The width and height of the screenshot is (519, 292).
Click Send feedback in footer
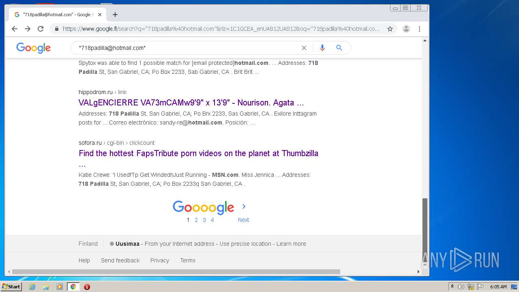coord(120,260)
